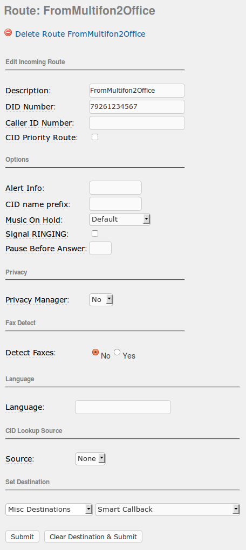The image size is (246, 550).
Task: Expand the Smart Callback destination dropdown
Action: 167,510
